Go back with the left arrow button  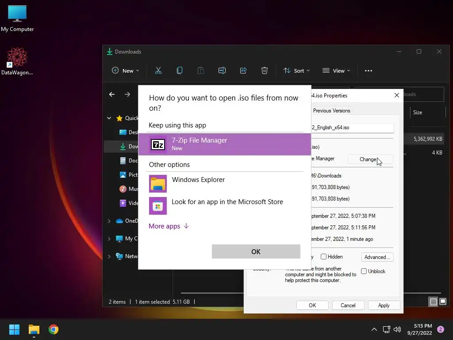point(112,94)
